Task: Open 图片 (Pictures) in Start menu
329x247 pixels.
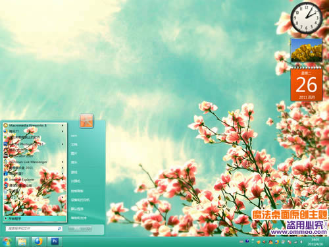Action: [74, 153]
